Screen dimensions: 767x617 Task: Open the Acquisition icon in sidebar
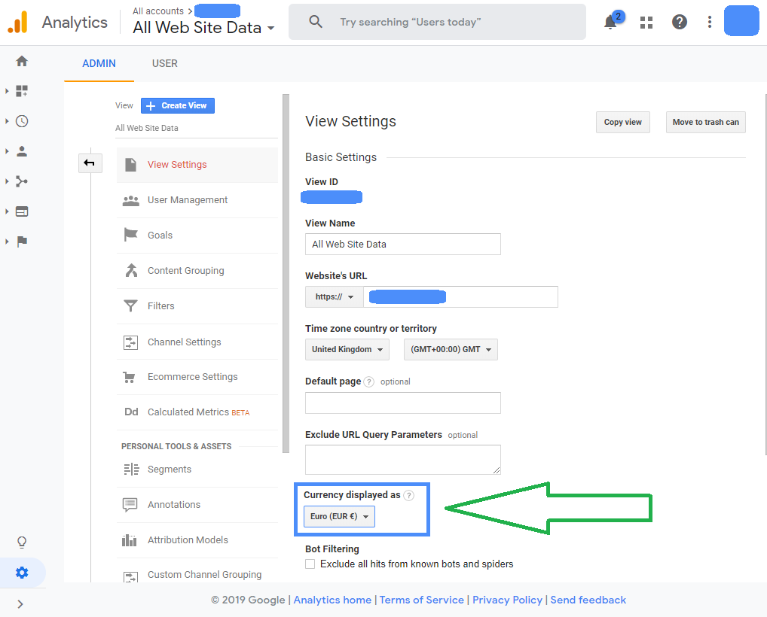pyautogui.click(x=22, y=181)
